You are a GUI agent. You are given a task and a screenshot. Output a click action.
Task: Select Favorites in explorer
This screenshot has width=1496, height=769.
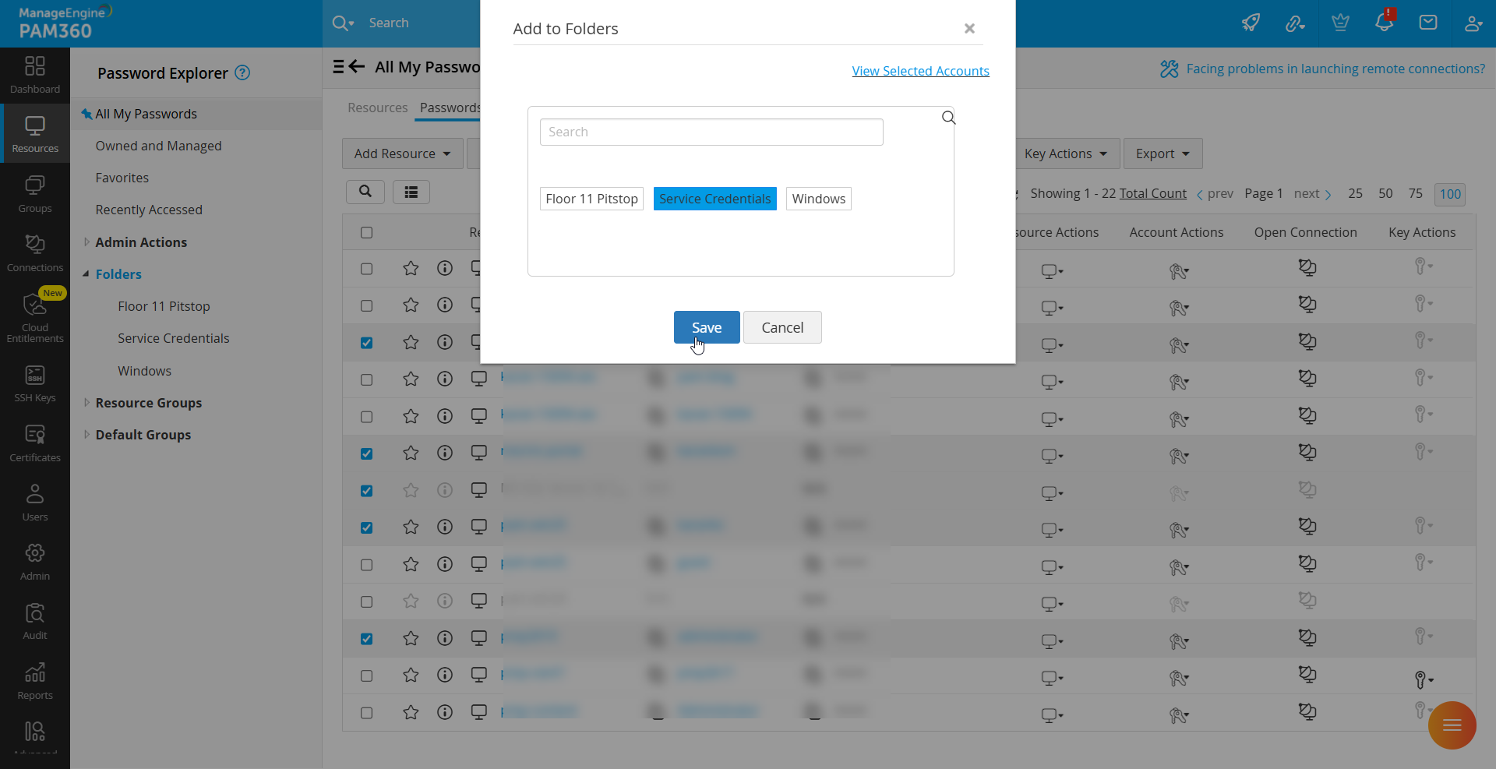(122, 178)
